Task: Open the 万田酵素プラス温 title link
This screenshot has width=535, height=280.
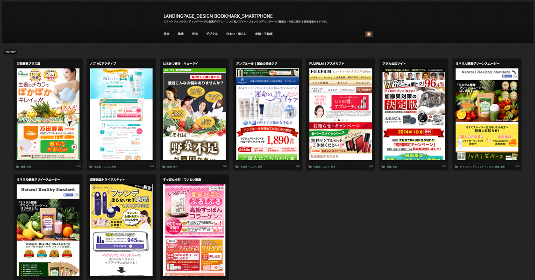Action: [x=29, y=64]
